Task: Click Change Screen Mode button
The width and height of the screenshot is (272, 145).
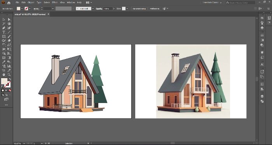Action: [7, 100]
